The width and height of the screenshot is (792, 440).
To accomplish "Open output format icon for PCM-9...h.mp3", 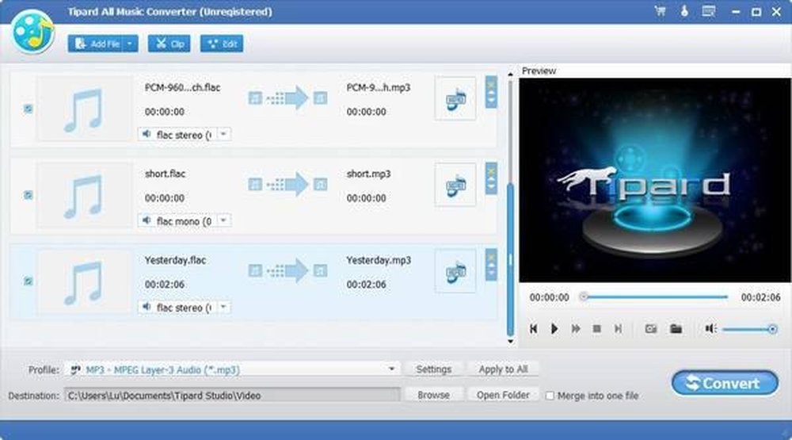I will (x=455, y=98).
